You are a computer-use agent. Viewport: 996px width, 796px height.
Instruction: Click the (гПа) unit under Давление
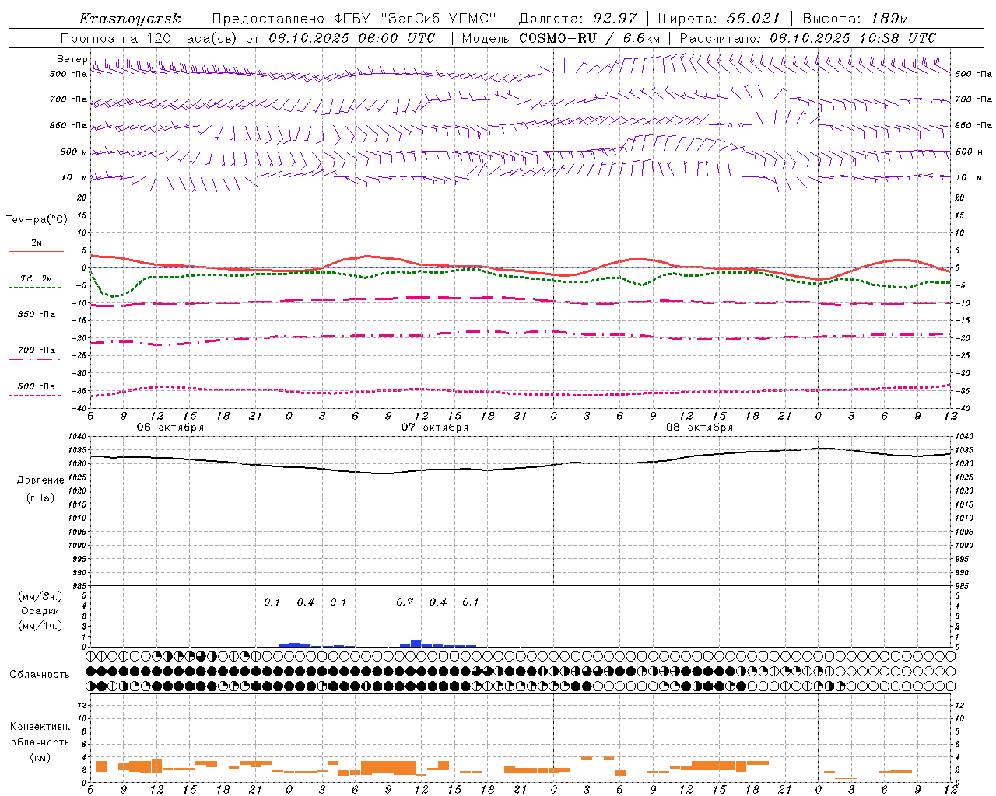pyautogui.click(x=40, y=498)
